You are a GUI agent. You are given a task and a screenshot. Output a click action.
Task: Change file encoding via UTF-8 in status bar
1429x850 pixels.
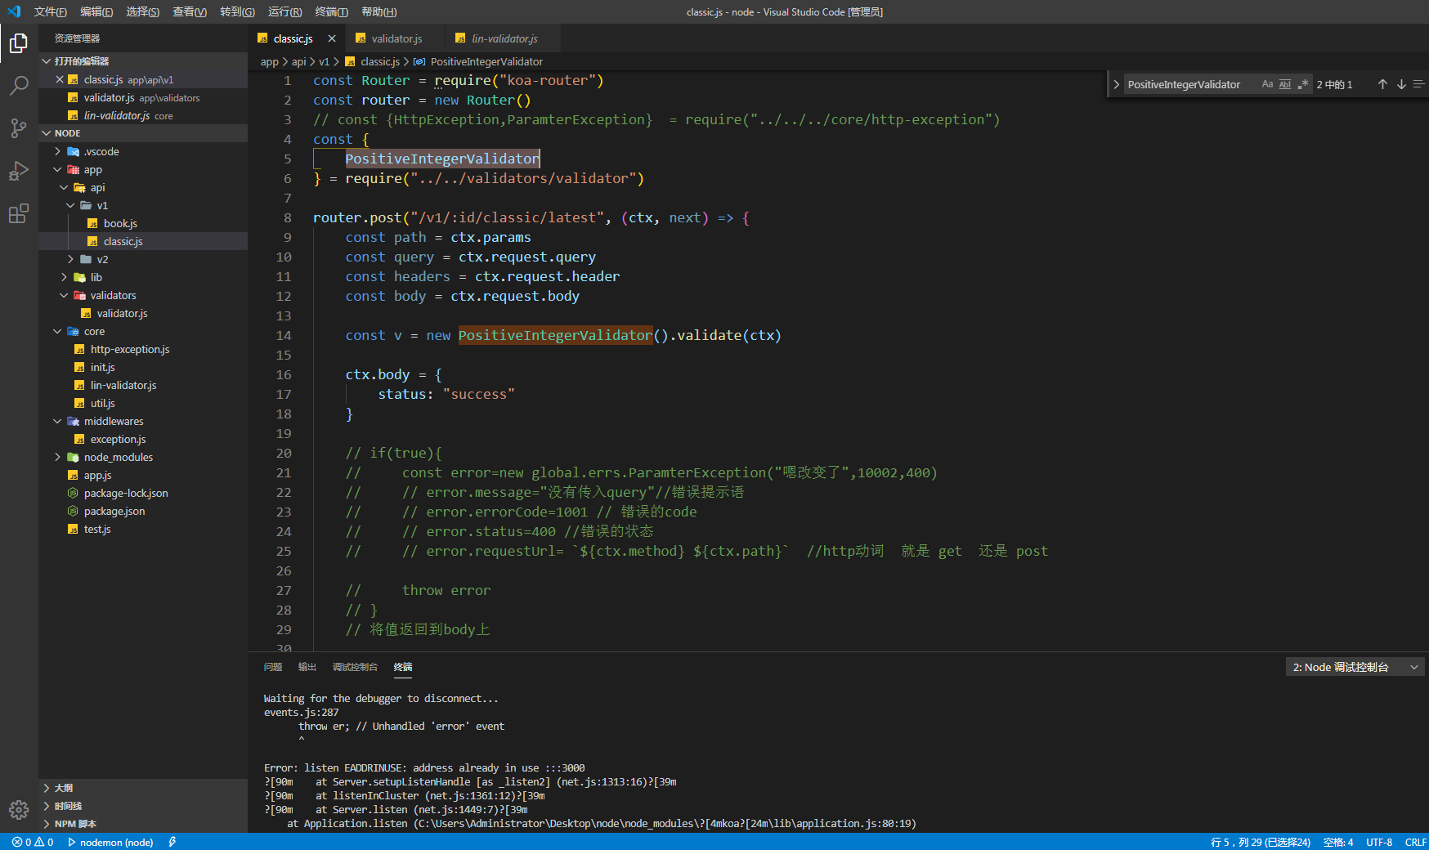tap(1379, 842)
